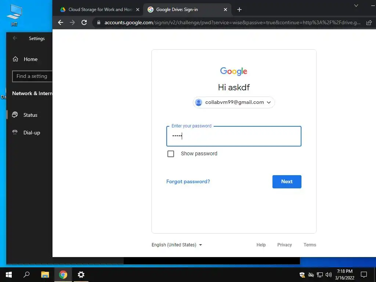The image size is (376, 282).
Task: Click the Chrome back arrow button
Action: click(61, 22)
